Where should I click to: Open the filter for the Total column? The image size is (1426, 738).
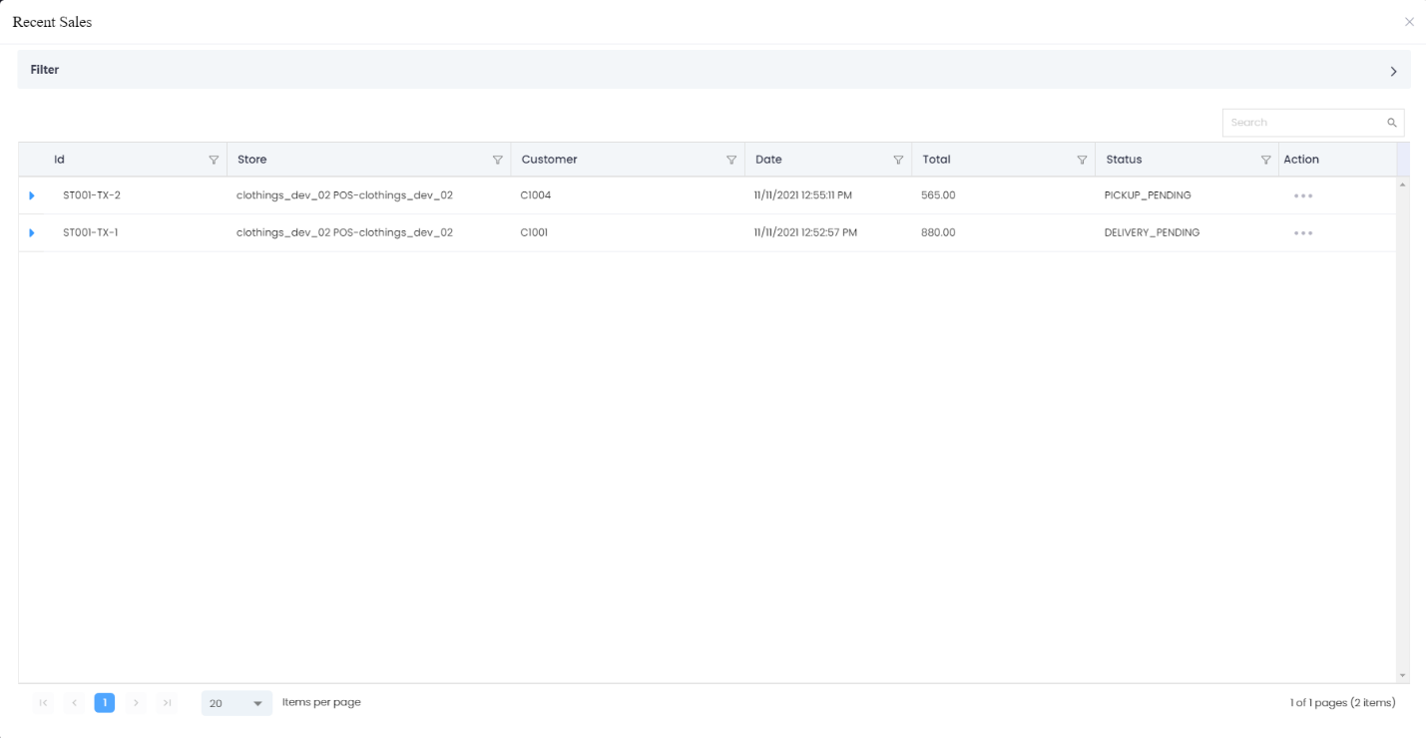(x=1083, y=159)
